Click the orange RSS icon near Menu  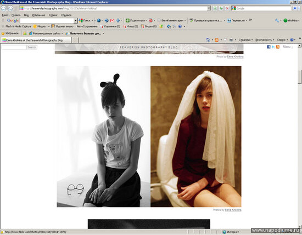click(x=277, y=47)
